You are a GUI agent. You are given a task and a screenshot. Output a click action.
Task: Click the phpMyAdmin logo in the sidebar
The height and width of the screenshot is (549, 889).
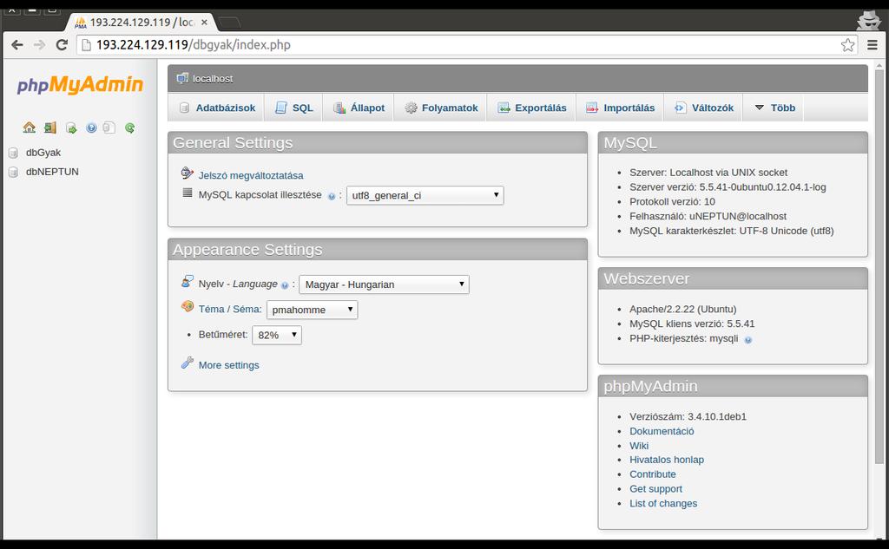coord(80,85)
